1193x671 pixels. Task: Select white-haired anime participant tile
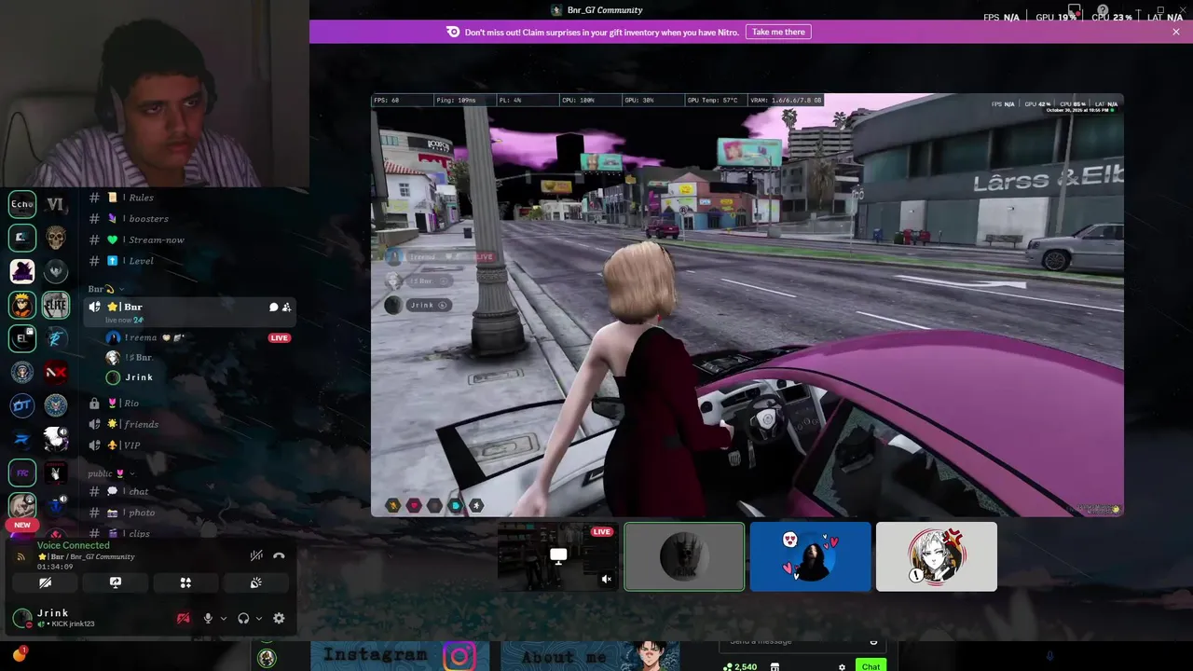point(936,556)
